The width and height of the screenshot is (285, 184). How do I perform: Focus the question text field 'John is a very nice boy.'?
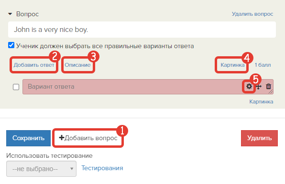(142, 30)
